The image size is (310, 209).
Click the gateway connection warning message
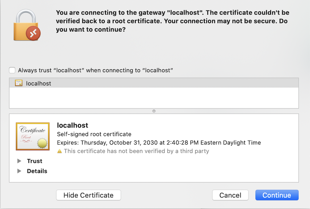click(172, 21)
